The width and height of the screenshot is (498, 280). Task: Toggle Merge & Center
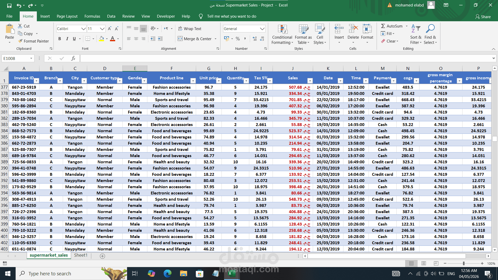pos(195,39)
